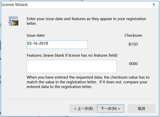This screenshot has width=160, height=117.
Task: Click the 'Enter your issue date' instruction text
Action: point(86,21)
